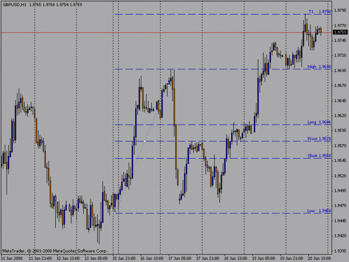Click the 12 Jun 13:00 time label
This screenshot has width=349, height=262.
[68, 258]
